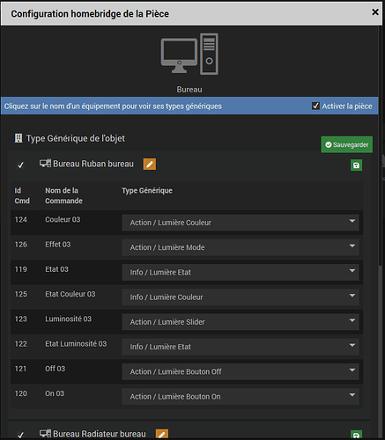Click the Sauvegarder button
The width and height of the screenshot is (385, 440).
347,144
